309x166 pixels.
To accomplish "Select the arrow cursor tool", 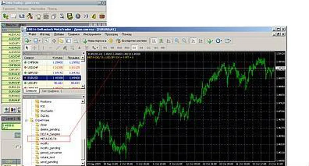I will click(x=27, y=48).
